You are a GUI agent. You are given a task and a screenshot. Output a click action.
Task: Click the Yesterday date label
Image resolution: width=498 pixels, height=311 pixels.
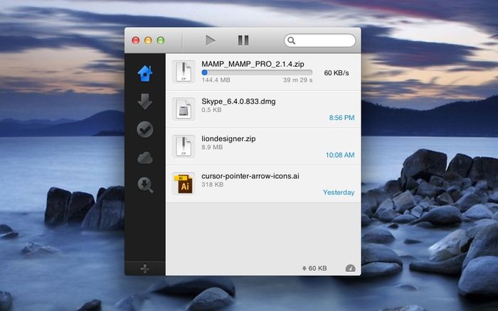339,192
